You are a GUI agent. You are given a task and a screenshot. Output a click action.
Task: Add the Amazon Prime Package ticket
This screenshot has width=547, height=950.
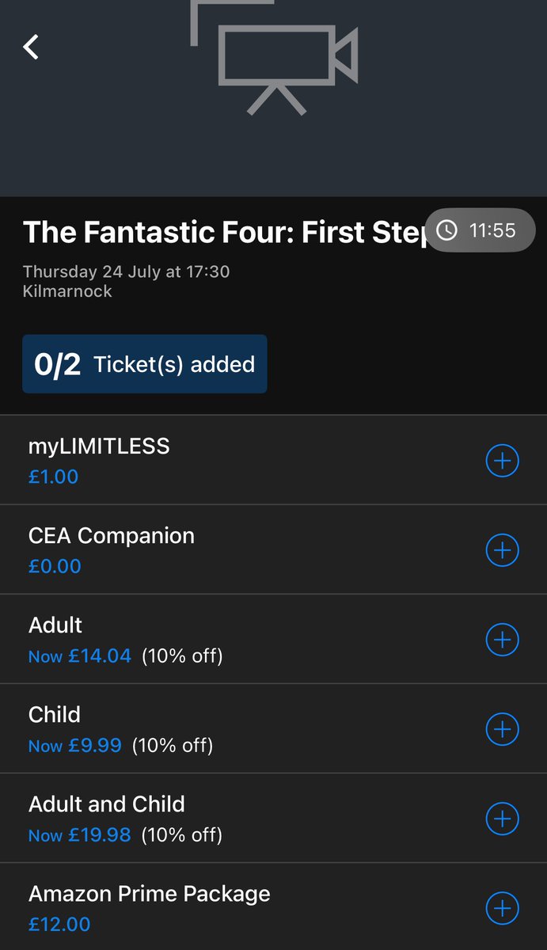pos(502,908)
